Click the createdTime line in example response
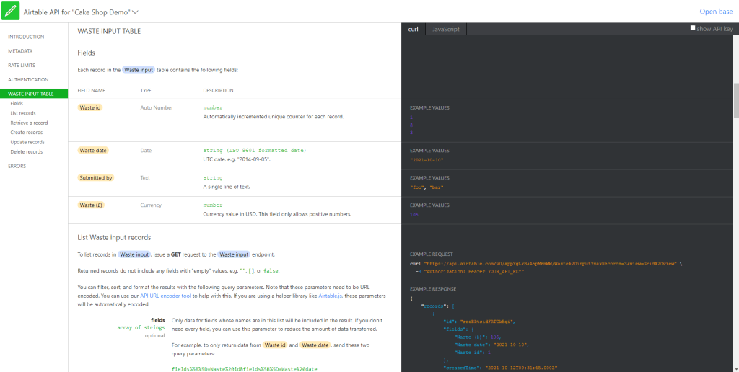Screen dimensions: 739x372 pyautogui.click(x=500, y=367)
